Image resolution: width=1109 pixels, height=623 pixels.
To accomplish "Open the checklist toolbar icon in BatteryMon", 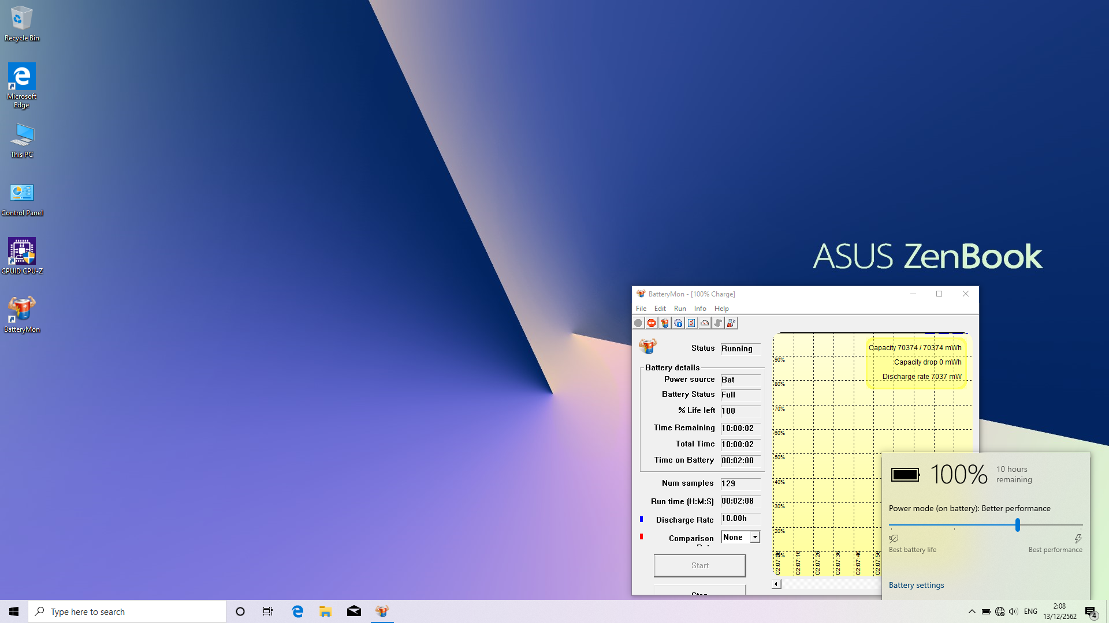I will coord(691,323).
